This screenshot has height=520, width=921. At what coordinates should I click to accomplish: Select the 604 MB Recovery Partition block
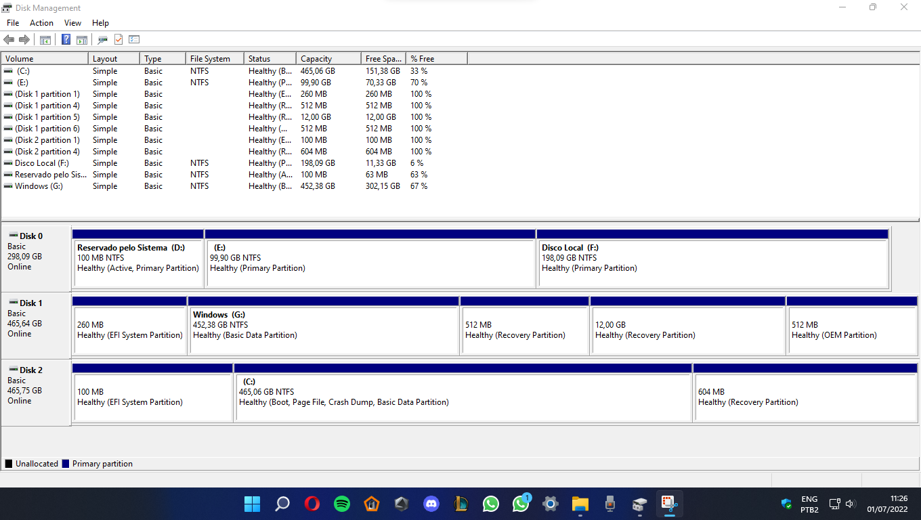(805, 393)
